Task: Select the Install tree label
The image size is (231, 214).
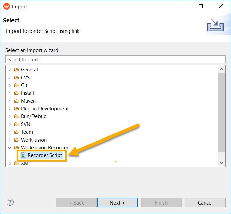Action: (27, 93)
